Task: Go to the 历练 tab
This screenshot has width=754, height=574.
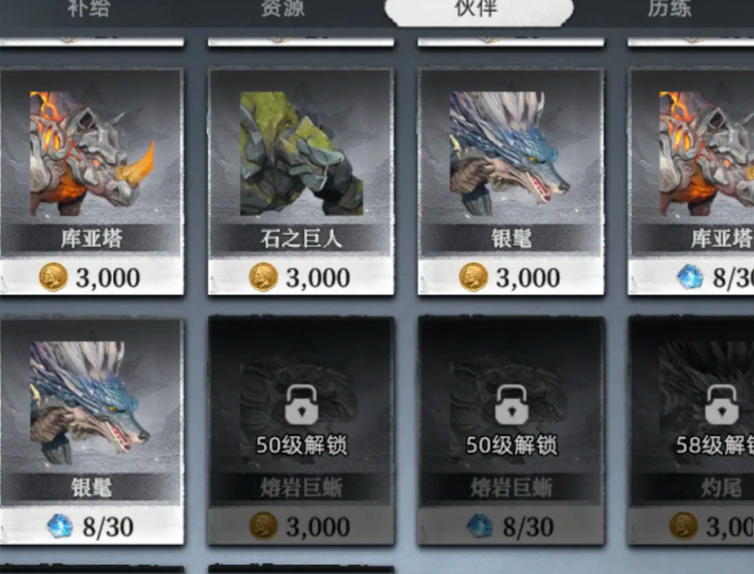Action: pyautogui.click(x=669, y=8)
